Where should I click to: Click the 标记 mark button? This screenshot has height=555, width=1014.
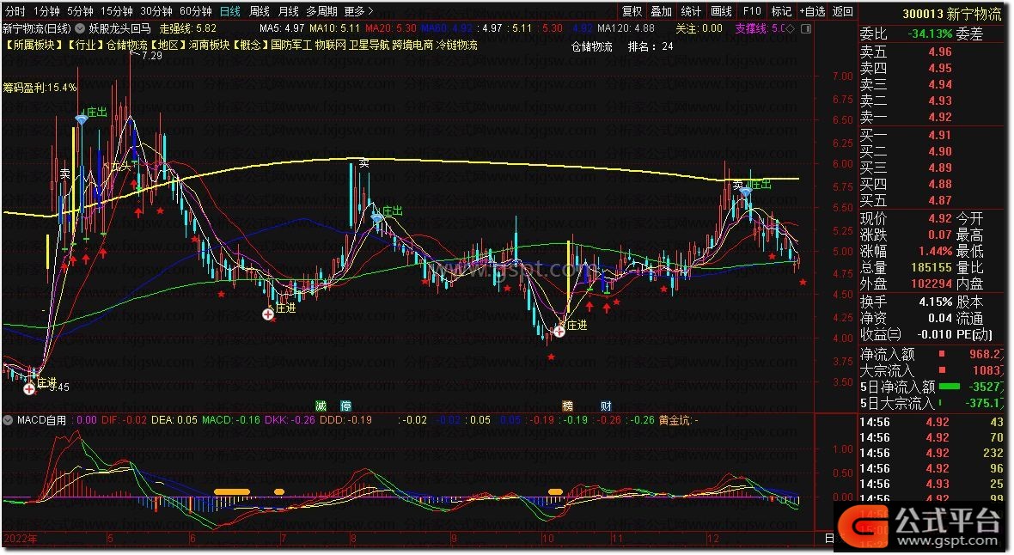click(781, 11)
